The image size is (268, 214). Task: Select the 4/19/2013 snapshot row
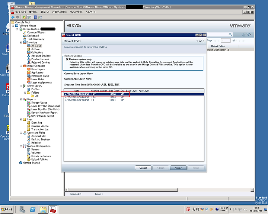tap(134, 100)
